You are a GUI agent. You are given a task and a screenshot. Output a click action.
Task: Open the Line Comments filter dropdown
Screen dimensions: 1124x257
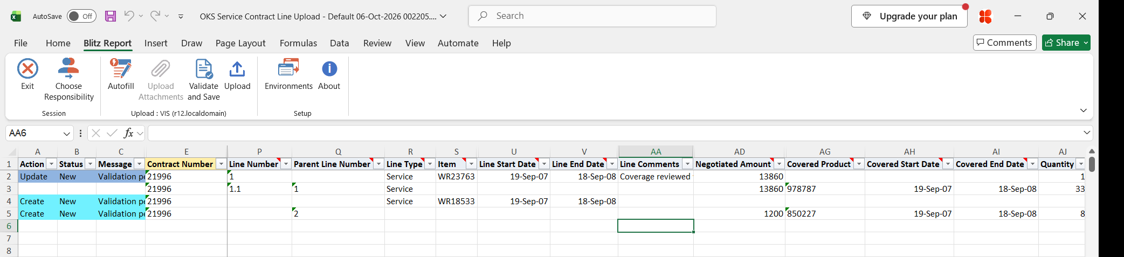pos(688,164)
